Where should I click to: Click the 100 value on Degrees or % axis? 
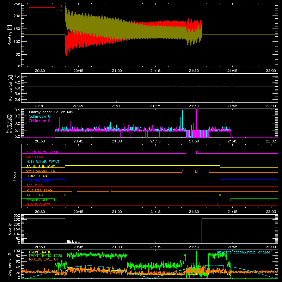(17, 251)
